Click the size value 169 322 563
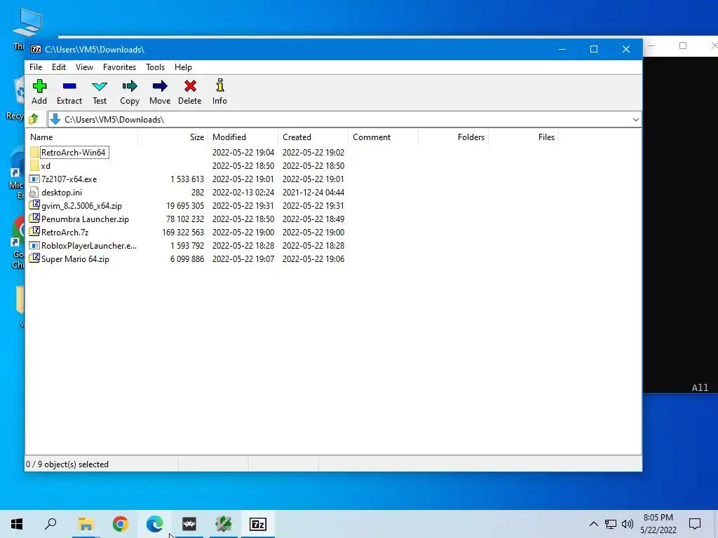The width and height of the screenshot is (718, 538). pos(183,233)
